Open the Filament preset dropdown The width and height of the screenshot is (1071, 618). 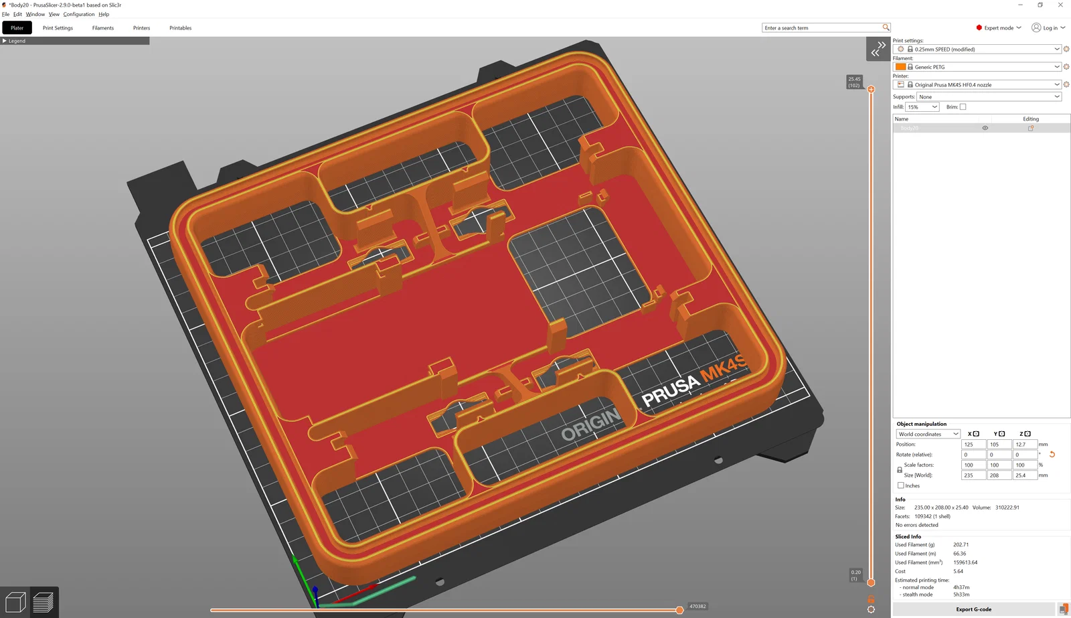[1057, 67]
